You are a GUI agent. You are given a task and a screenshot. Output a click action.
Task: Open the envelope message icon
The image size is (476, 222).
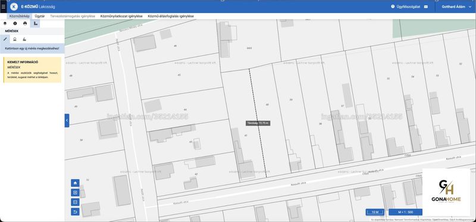click(x=426, y=7)
